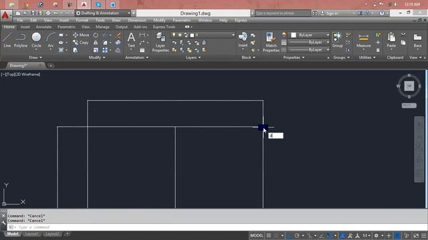The width and height of the screenshot is (428, 240).
Task: Toggle clean screen icon in status bar
Action: point(416,235)
